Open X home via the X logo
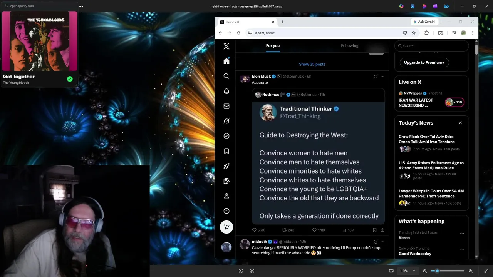 click(x=226, y=46)
